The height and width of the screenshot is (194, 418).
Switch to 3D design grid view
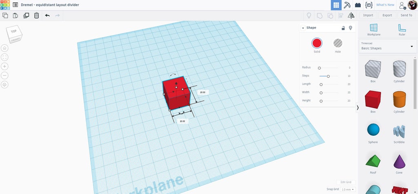click(x=336, y=5)
